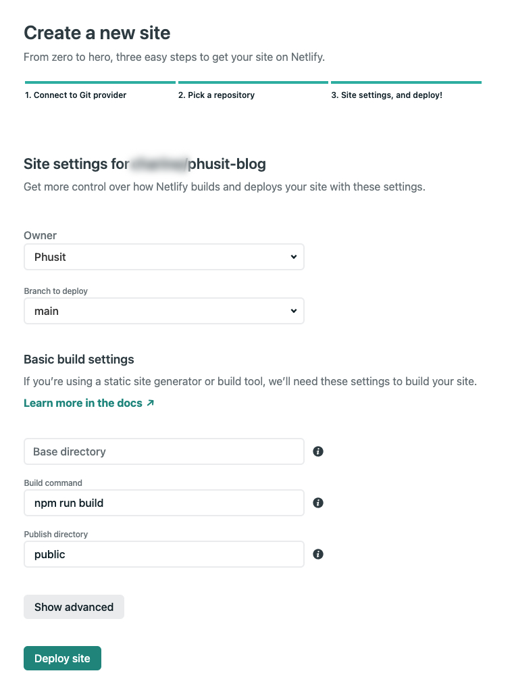Screen dimensions: 512x692
Task: Click the Publish directory field containing public
Action: [163, 554]
